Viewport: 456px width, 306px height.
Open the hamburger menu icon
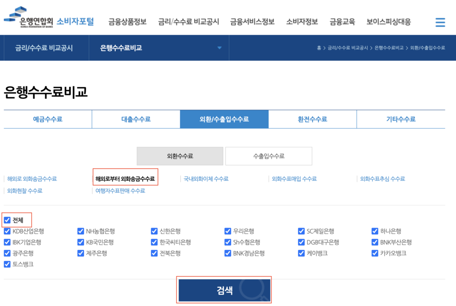[x=440, y=22]
